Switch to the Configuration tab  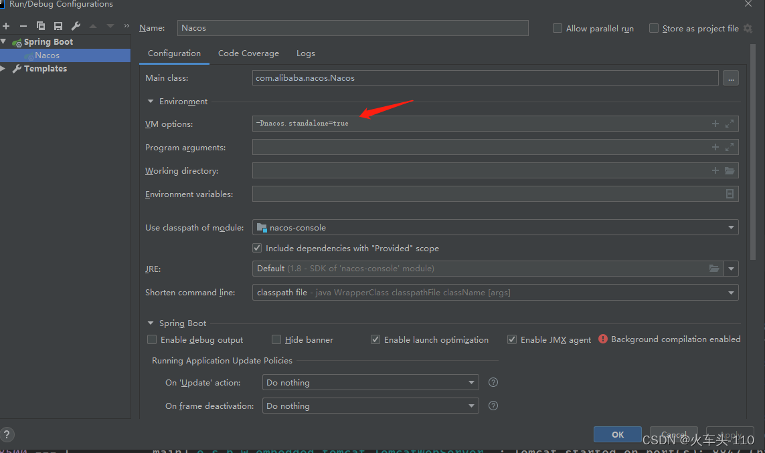tap(174, 53)
